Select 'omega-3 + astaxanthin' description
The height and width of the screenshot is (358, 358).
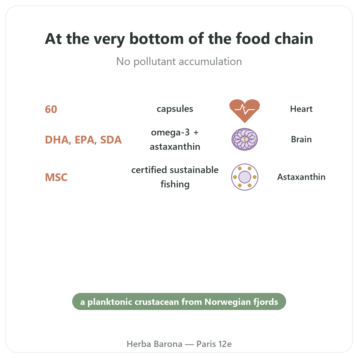(175, 139)
